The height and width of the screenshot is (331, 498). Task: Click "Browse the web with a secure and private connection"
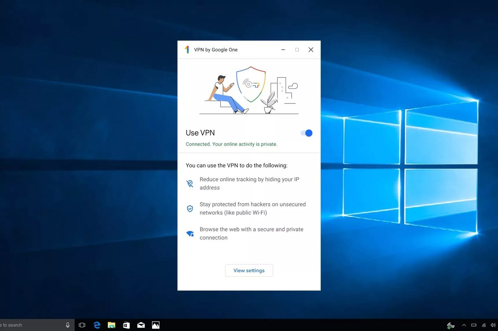tap(251, 233)
